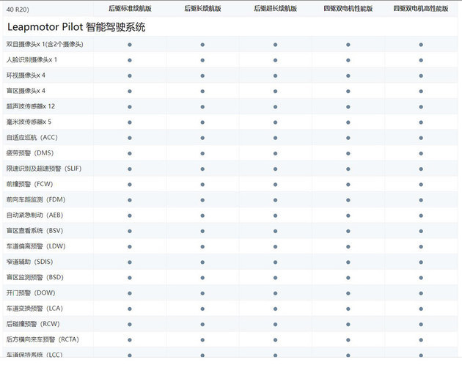This screenshot has height=365, width=462.
Task: Select the 窄道辅助 (SDIS) row label
Action: 30,262
